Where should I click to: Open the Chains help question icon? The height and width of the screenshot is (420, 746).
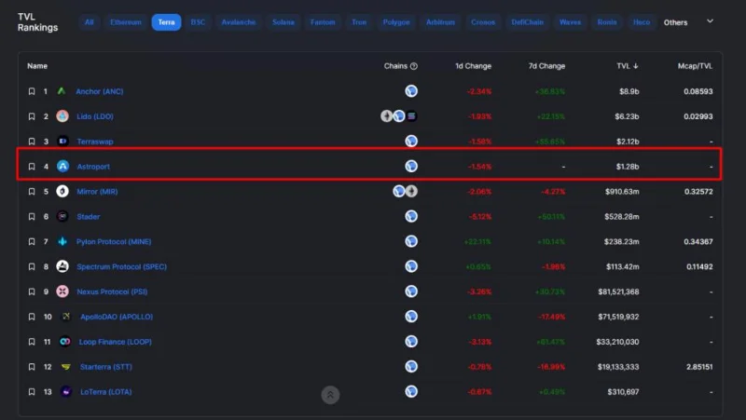(x=414, y=66)
